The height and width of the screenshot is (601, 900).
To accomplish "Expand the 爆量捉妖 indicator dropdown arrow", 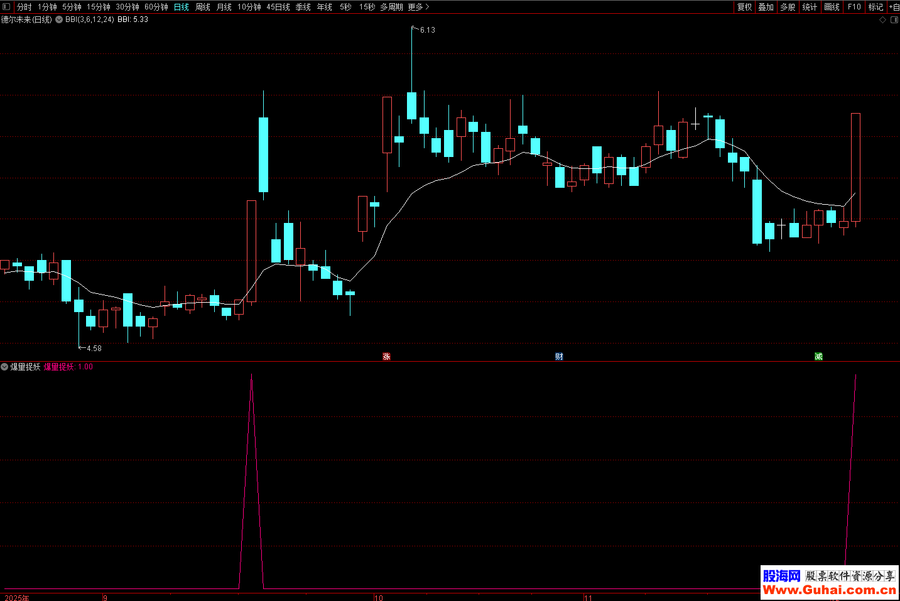I will point(5,367).
